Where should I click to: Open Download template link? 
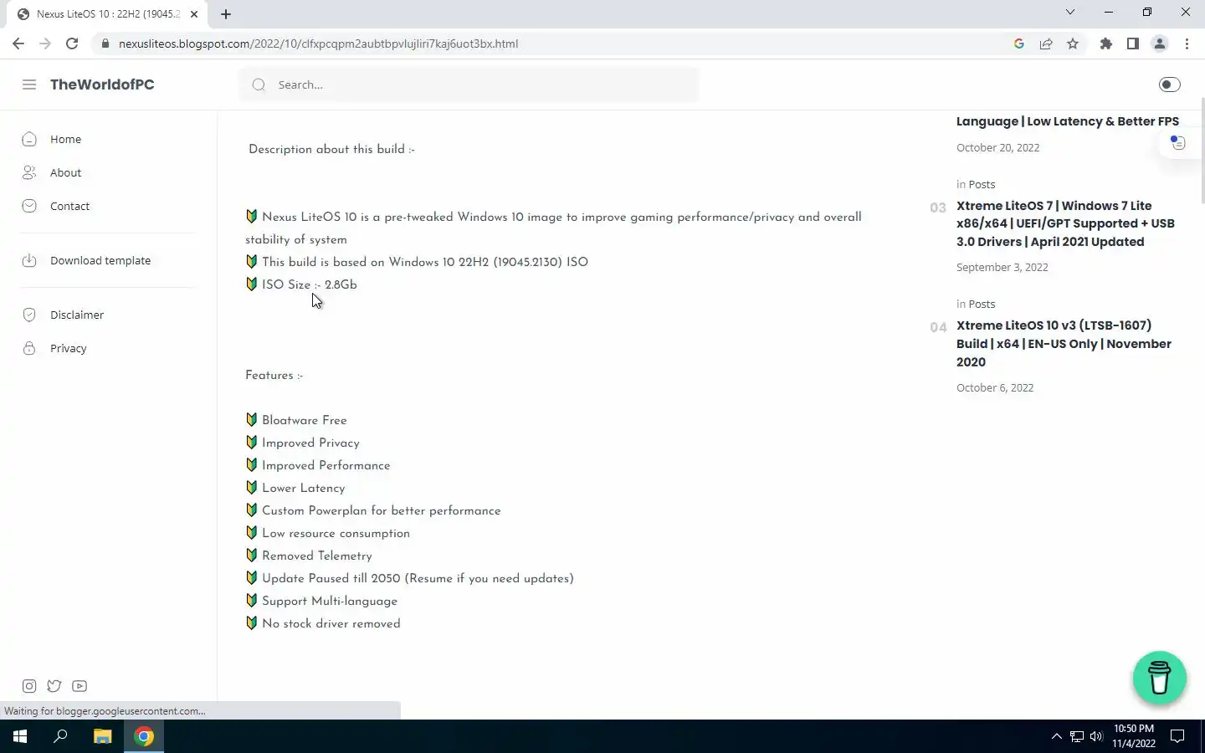100,260
